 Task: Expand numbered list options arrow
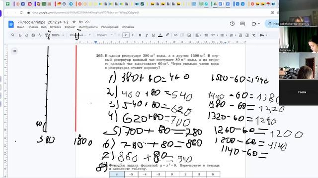[x=236, y=35]
